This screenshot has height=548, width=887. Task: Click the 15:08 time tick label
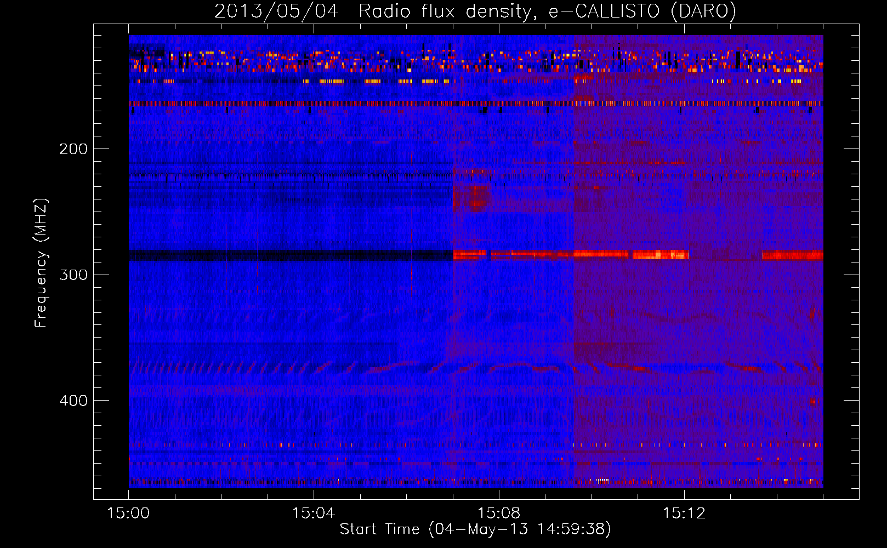pos(499,513)
